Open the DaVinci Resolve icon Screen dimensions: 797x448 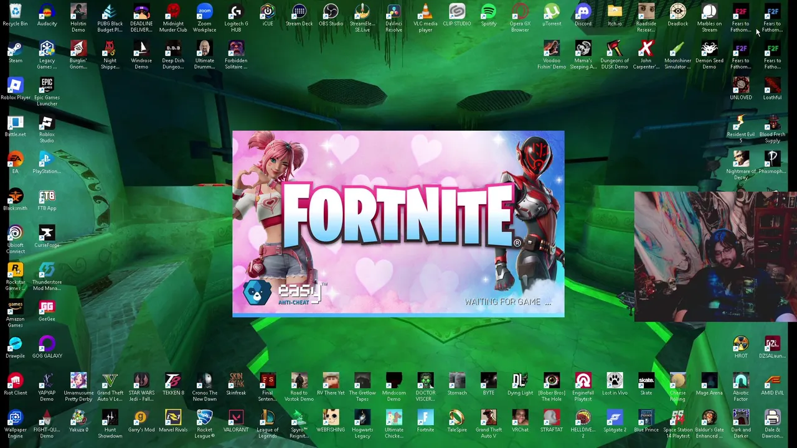tap(394, 18)
